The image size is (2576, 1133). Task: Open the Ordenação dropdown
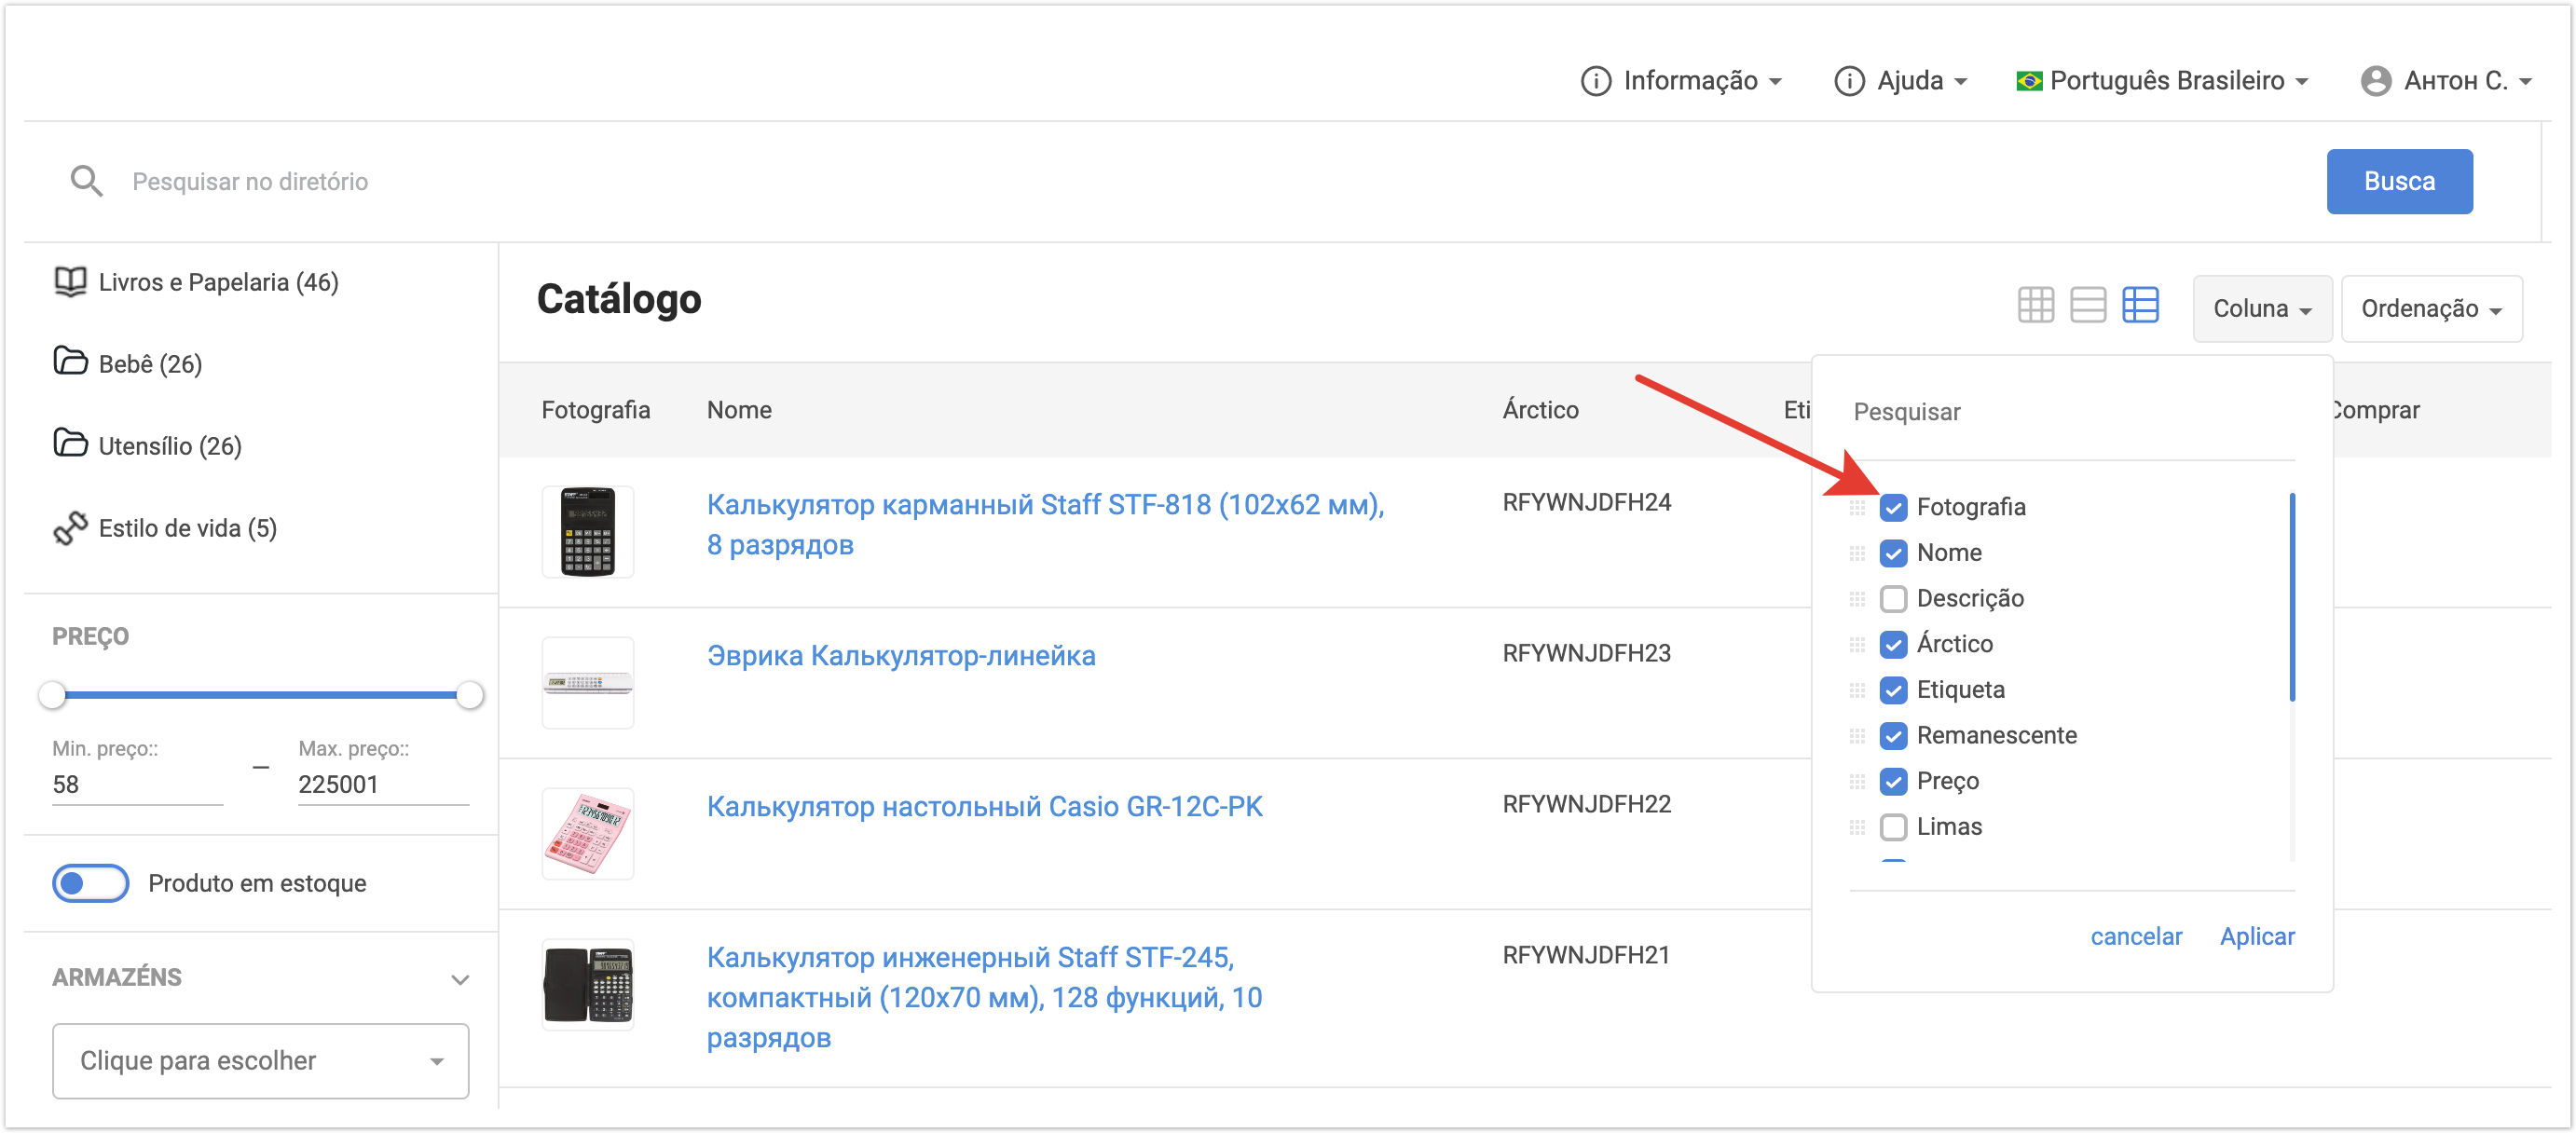click(2430, 309)
